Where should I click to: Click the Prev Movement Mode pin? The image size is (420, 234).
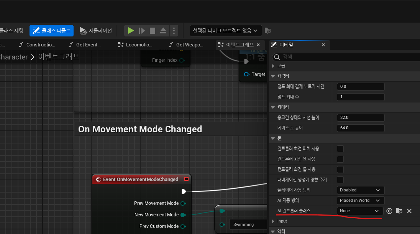[x=183, y=203]
